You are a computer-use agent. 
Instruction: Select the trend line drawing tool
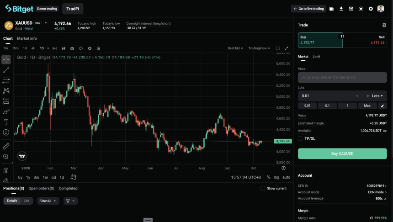(6, 70)
